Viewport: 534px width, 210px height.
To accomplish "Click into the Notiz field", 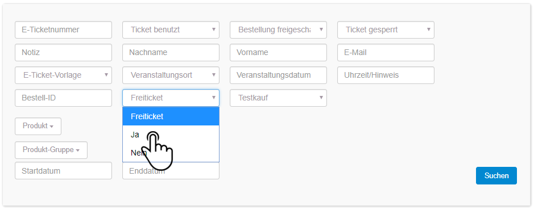I will coord(63,53).
